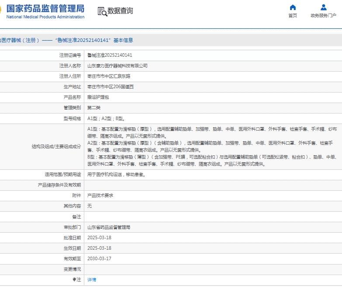Click the 其他内容 label
This screenshot has height=289, width=342.
pos(72,206)
